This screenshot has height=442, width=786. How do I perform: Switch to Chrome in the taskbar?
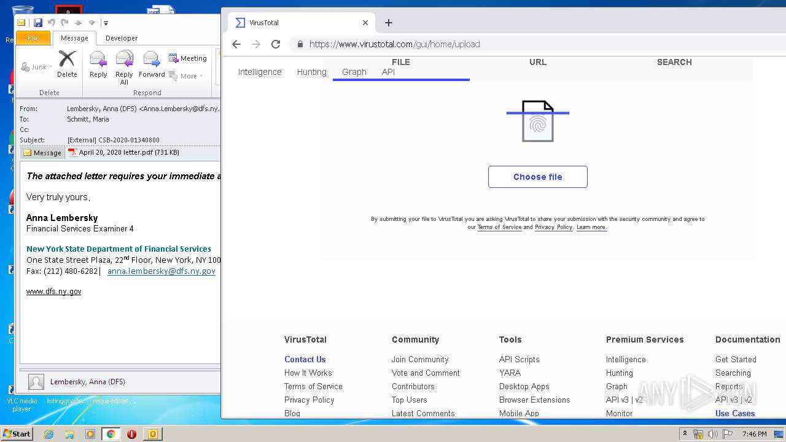[111, 434]
